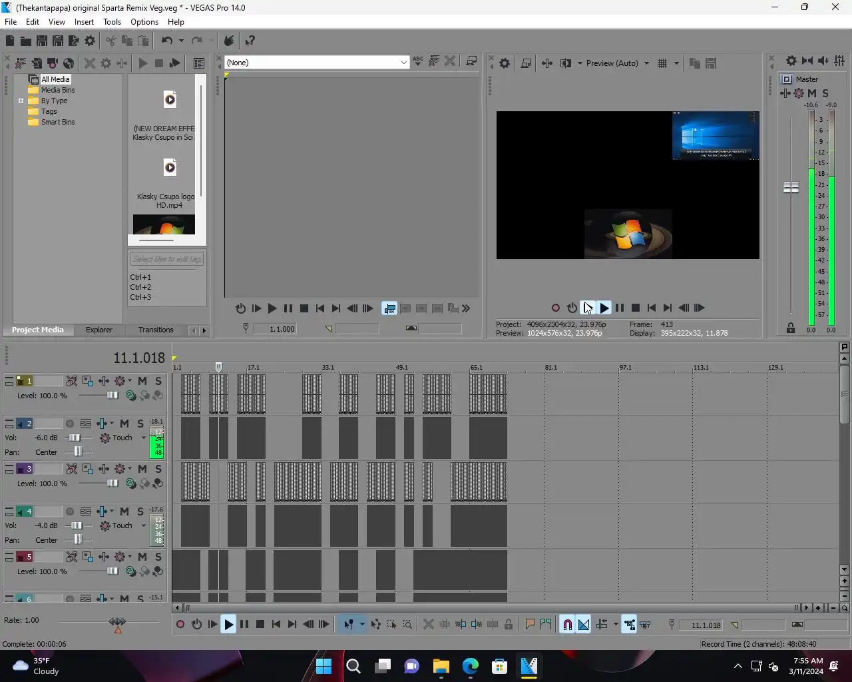Click Go to Start in timeline transport

(276, 624)
